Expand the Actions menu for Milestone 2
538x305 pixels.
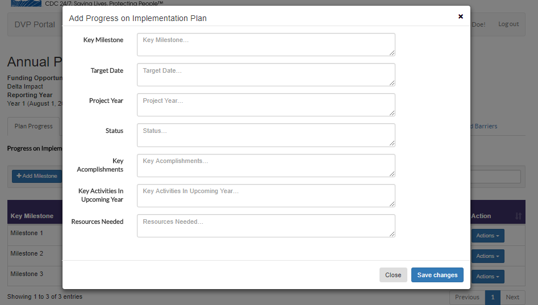click(487, 256)
